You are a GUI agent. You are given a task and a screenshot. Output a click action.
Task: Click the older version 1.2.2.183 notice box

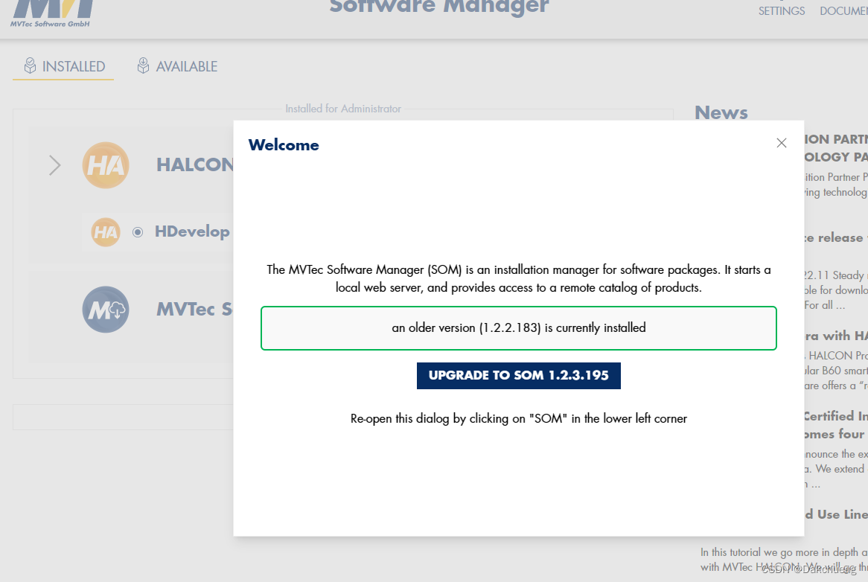tap(519, 328)
